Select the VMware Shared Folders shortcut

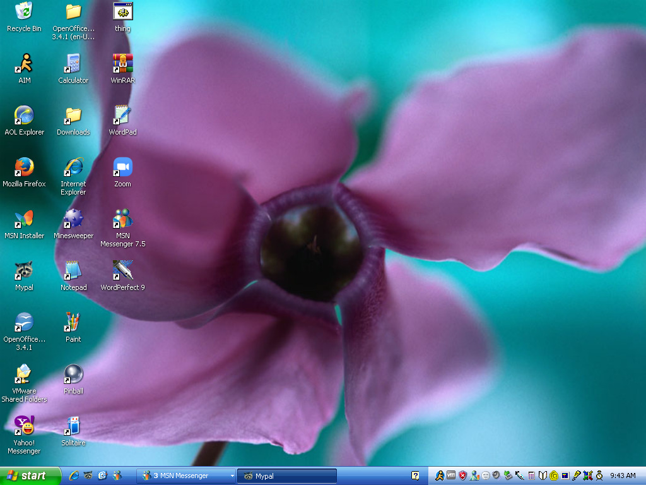coord(24,374)
